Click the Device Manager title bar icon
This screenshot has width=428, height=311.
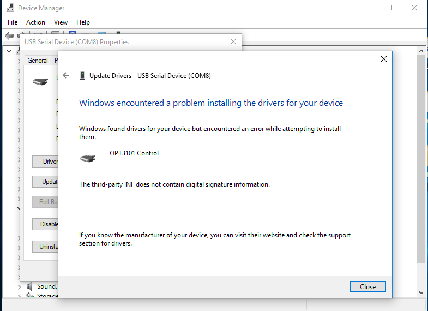(x=11, y=8)
